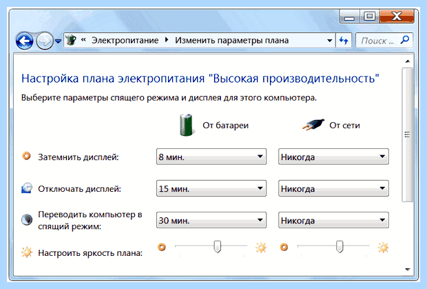Image resolution: width=427 pixels, height=289 pixels.
Task: Open recent pages dropdown beside Forward arrow
Action: coord(58,41)
